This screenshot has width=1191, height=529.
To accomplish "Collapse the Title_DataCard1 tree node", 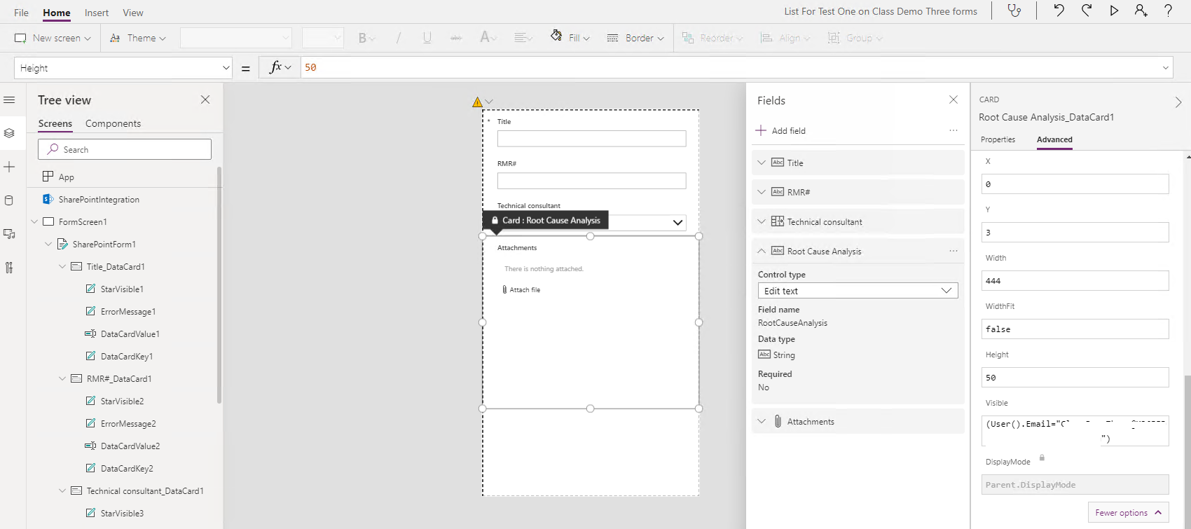I will coord(62,266).
